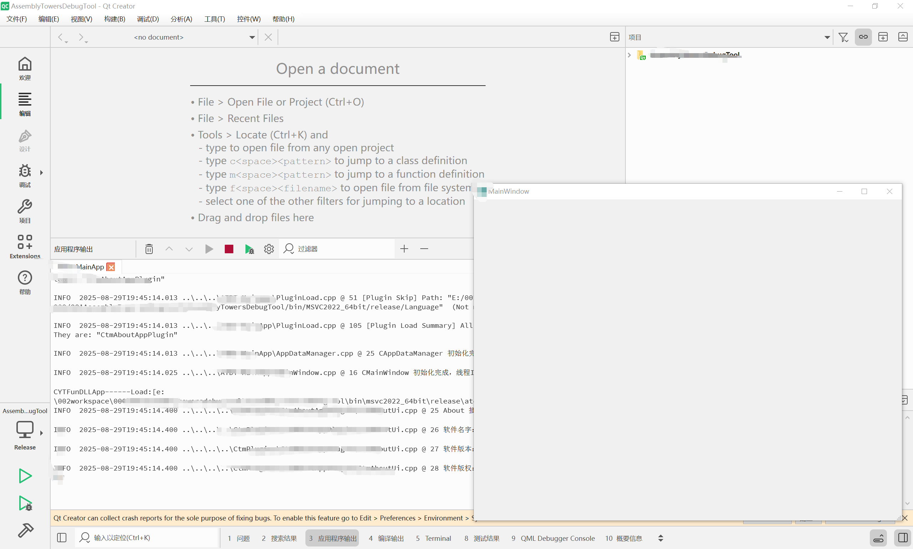Open Projects (项目) mode

(x=25, y=212)
